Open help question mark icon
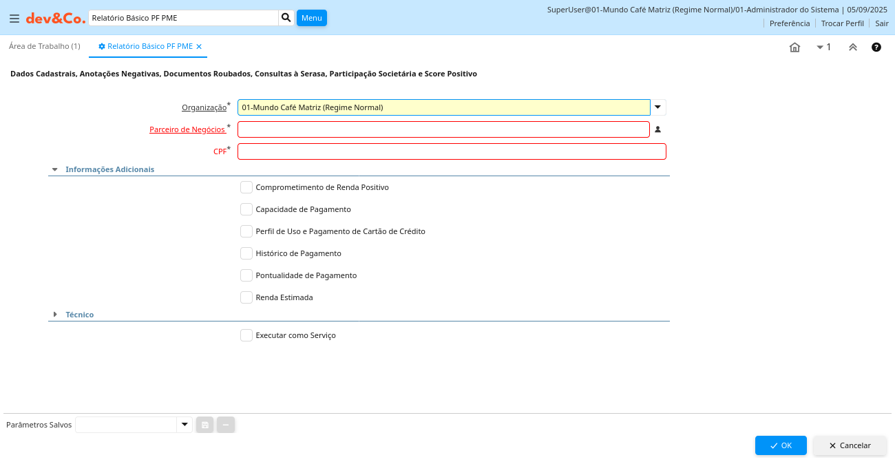Viewport: 895px width, 464px height. point(876,48)
